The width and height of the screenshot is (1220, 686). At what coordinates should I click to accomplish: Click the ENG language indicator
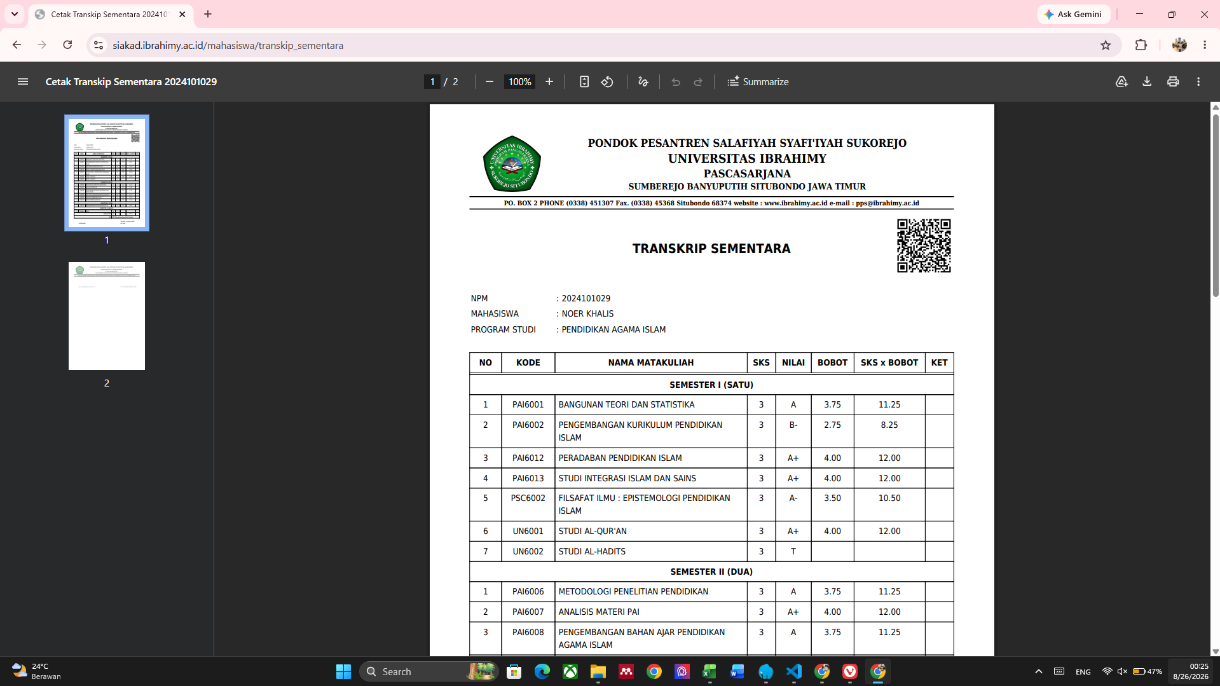pos(1083,671)
